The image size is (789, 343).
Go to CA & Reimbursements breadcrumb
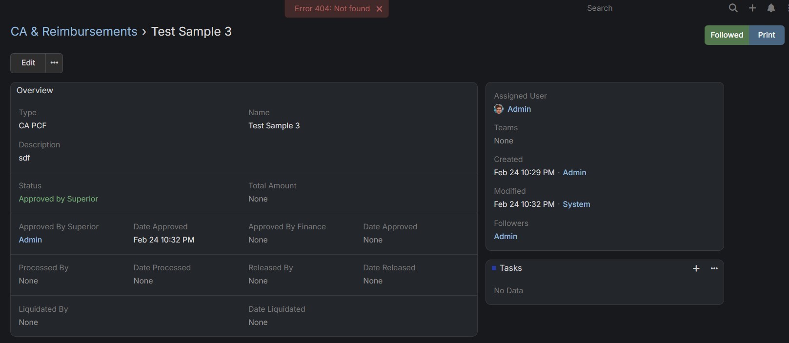(x=74, y=32)
